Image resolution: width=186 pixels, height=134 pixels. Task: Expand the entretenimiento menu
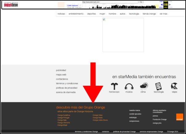pyautogui.click(x=76, y=14)
